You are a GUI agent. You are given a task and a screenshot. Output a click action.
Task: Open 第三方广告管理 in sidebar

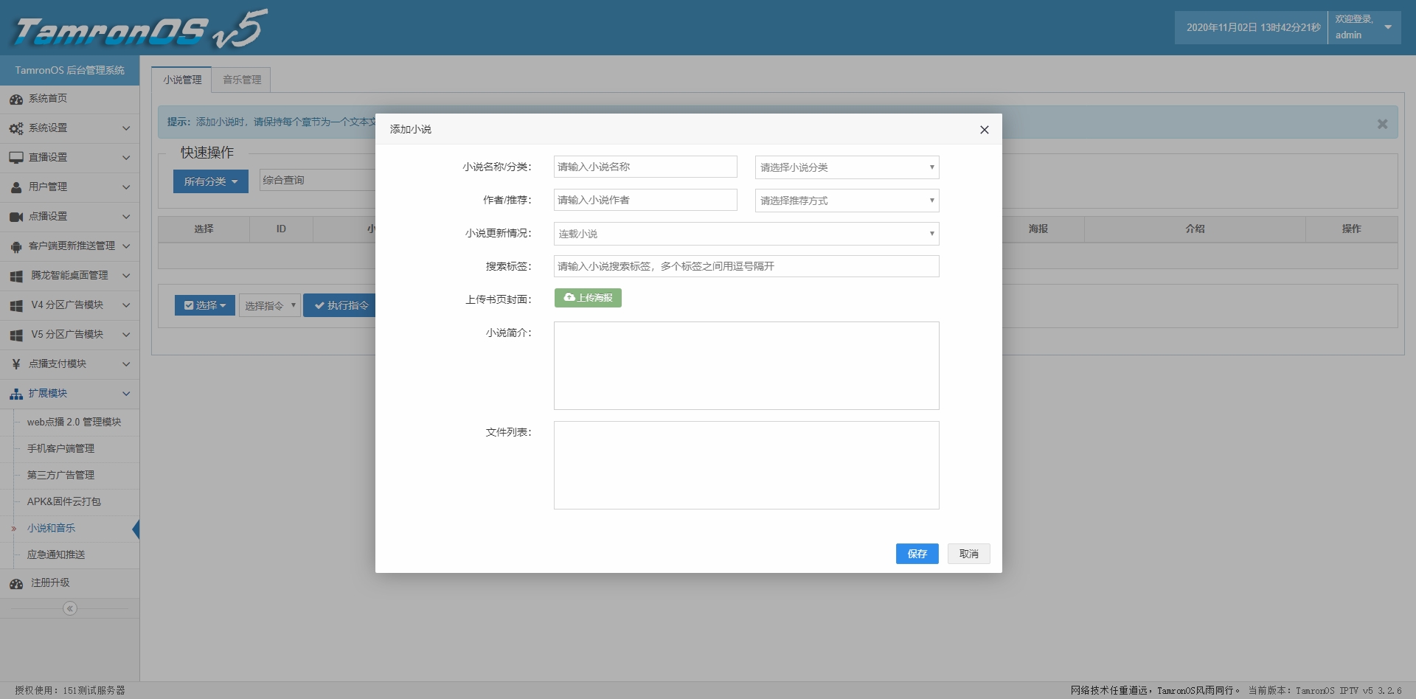60,475
